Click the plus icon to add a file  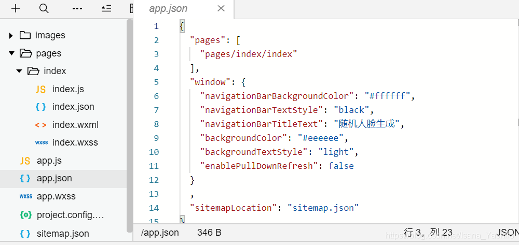click(16, 8)
